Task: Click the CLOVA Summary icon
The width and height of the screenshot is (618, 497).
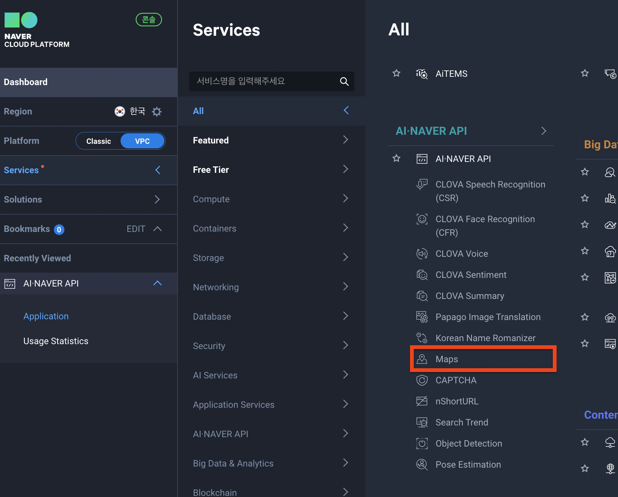Action: pyautogui.click(x=422, y=296)
